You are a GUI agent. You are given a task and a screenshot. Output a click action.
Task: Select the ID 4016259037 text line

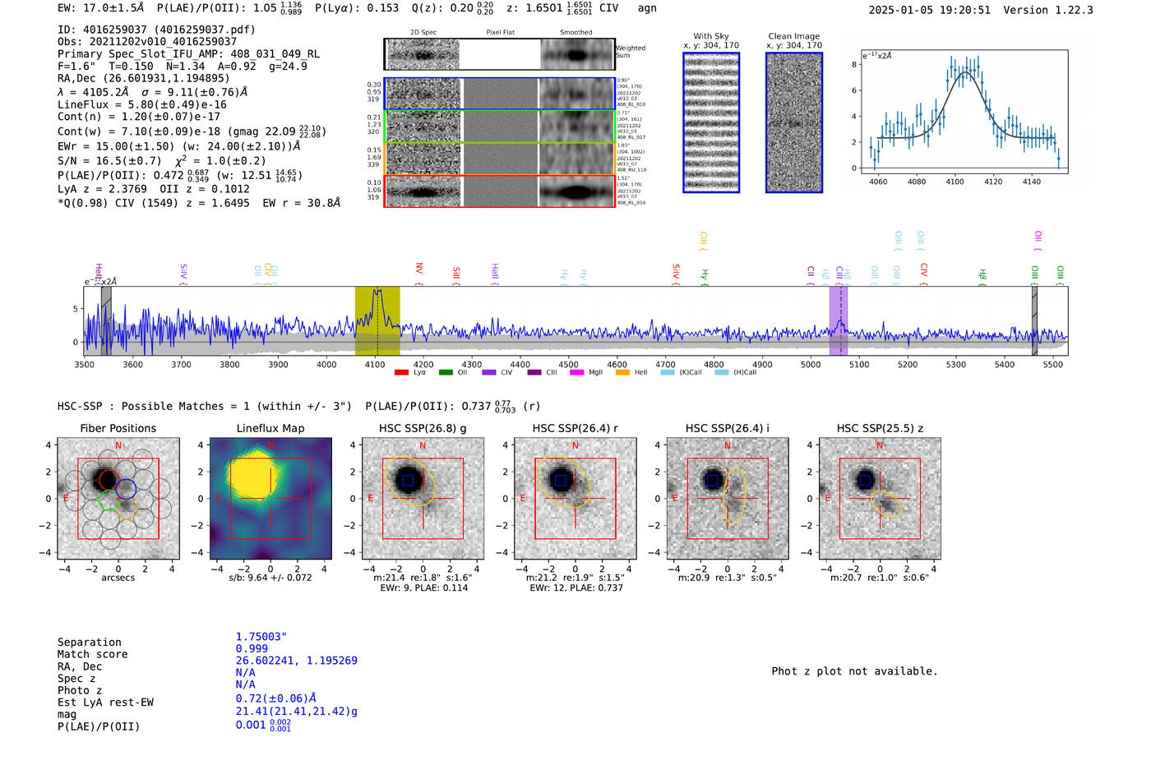[x=156, y=30]
